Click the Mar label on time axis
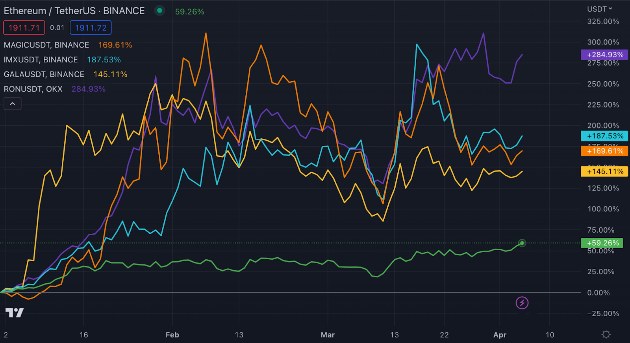This screenshot has height=343, width=630. coord(328,335)
